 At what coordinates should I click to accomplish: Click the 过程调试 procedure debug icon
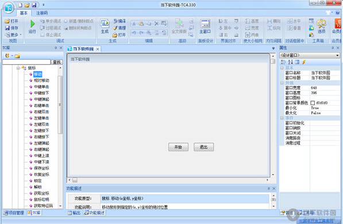[x=42, y=28]
